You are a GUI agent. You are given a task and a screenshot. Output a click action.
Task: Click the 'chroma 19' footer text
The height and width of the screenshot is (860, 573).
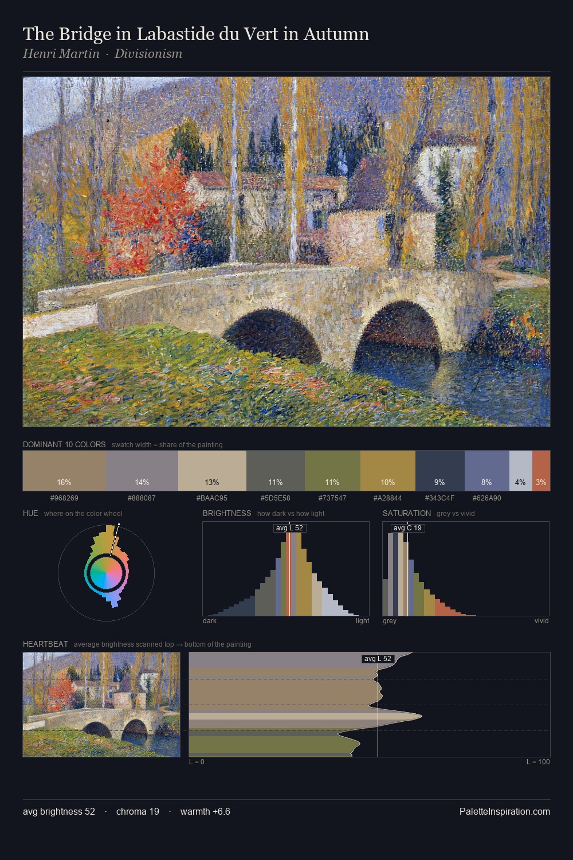[138, 811]
